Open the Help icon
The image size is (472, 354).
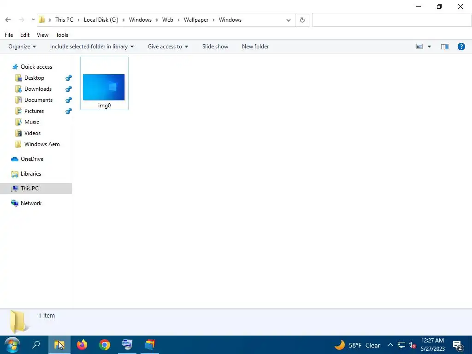pyautogui.click(x=461, y=47)
